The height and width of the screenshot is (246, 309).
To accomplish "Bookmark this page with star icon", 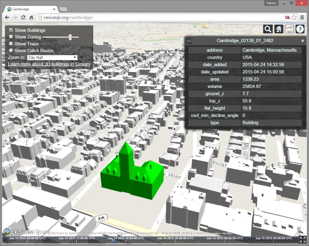I will coord(294,17).
